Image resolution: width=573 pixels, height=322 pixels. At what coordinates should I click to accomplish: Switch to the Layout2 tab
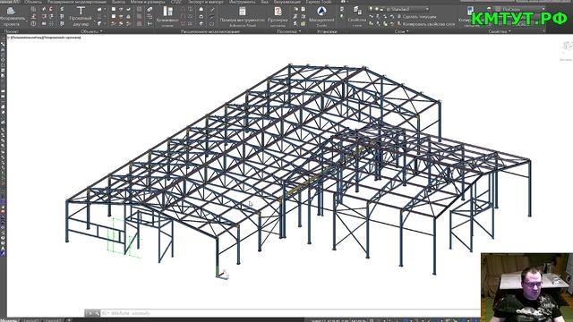[x=54, y=320]
